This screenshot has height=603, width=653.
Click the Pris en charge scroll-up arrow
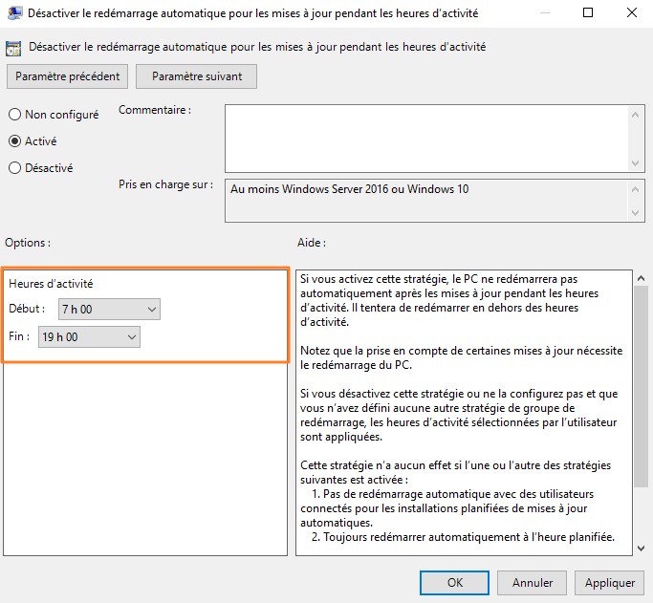tap(635, 190)
